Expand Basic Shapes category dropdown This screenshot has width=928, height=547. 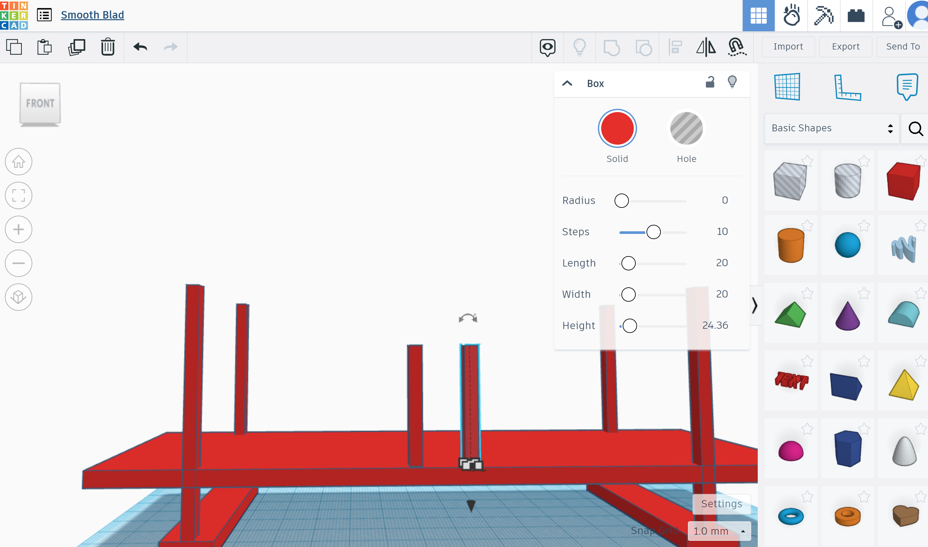coord(891,128)
